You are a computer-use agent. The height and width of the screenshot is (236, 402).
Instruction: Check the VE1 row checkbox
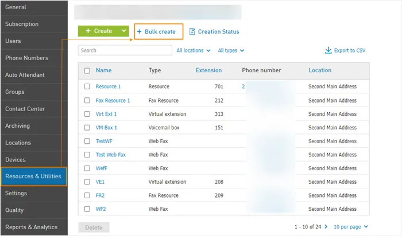(87, 182)
